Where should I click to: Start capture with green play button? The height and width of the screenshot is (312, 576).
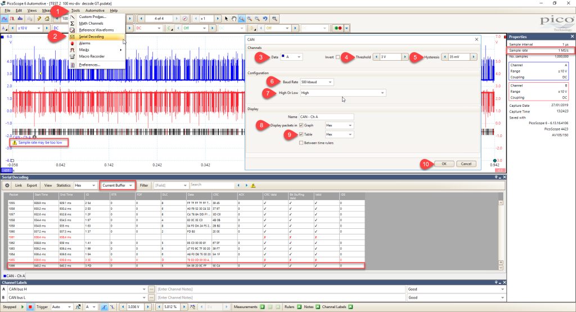(x=22, y=307)
